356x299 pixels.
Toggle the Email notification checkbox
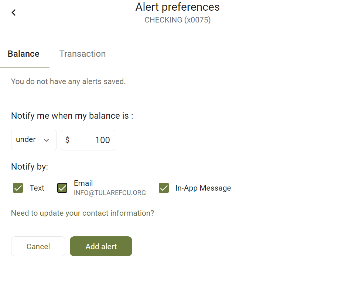(62, 188)
